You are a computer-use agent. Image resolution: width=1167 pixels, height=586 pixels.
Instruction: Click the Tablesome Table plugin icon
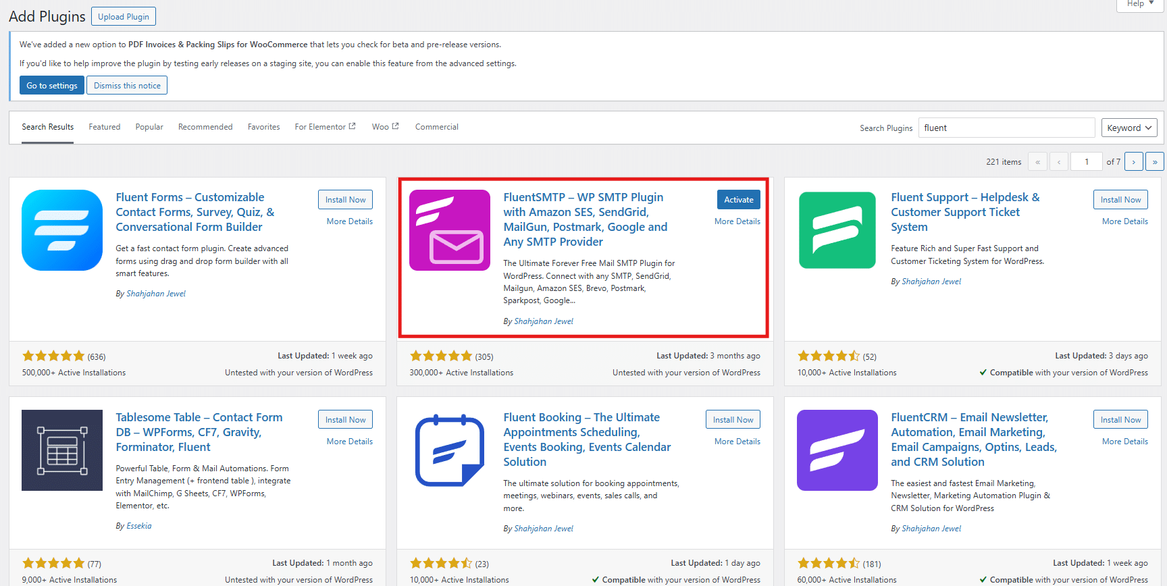[62, 450]
